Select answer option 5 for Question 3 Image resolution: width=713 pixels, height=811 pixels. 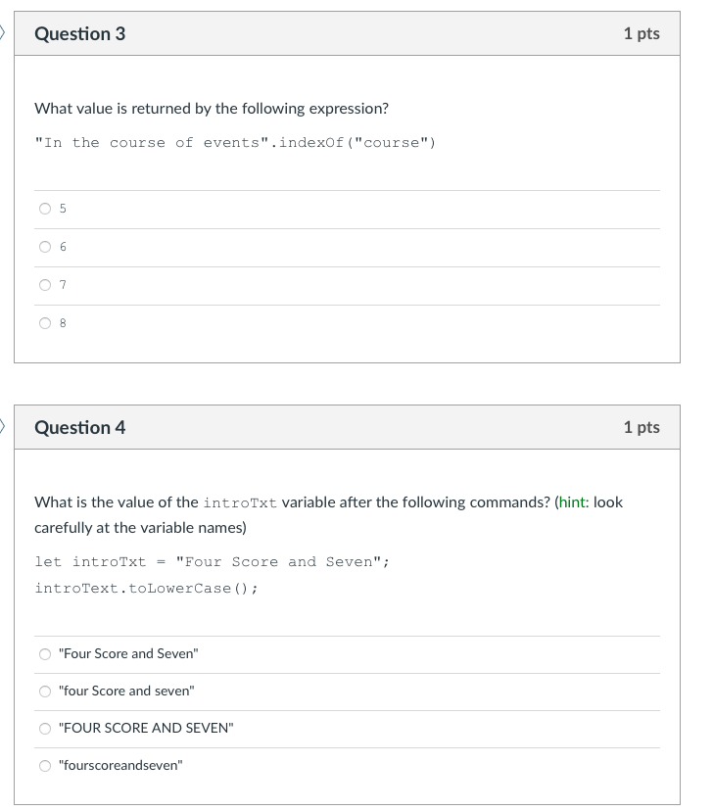(45, 208)
